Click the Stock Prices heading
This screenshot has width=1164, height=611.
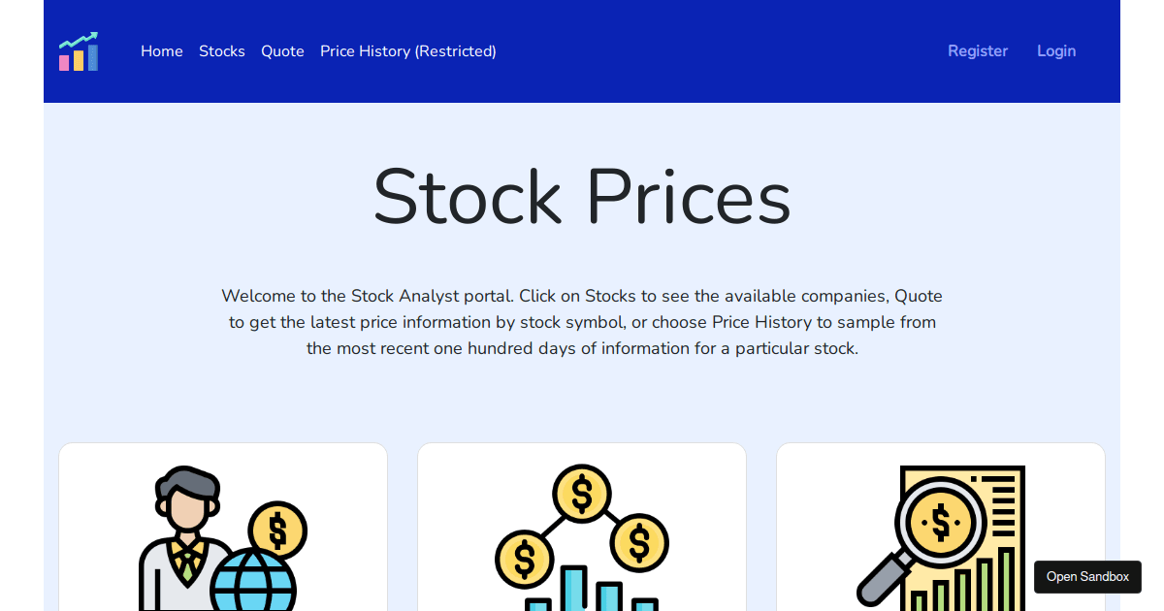click(581, 197)
